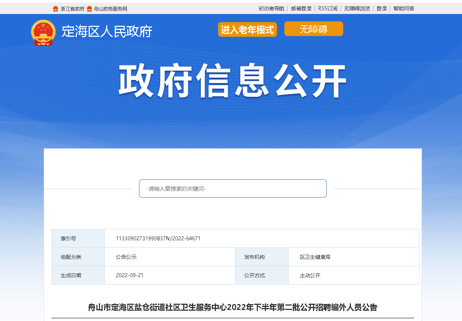This screenshot has width=462, height=321.
Task: Click the emblem icon beside 舟山政务服务网
Action: coord(89,9)
